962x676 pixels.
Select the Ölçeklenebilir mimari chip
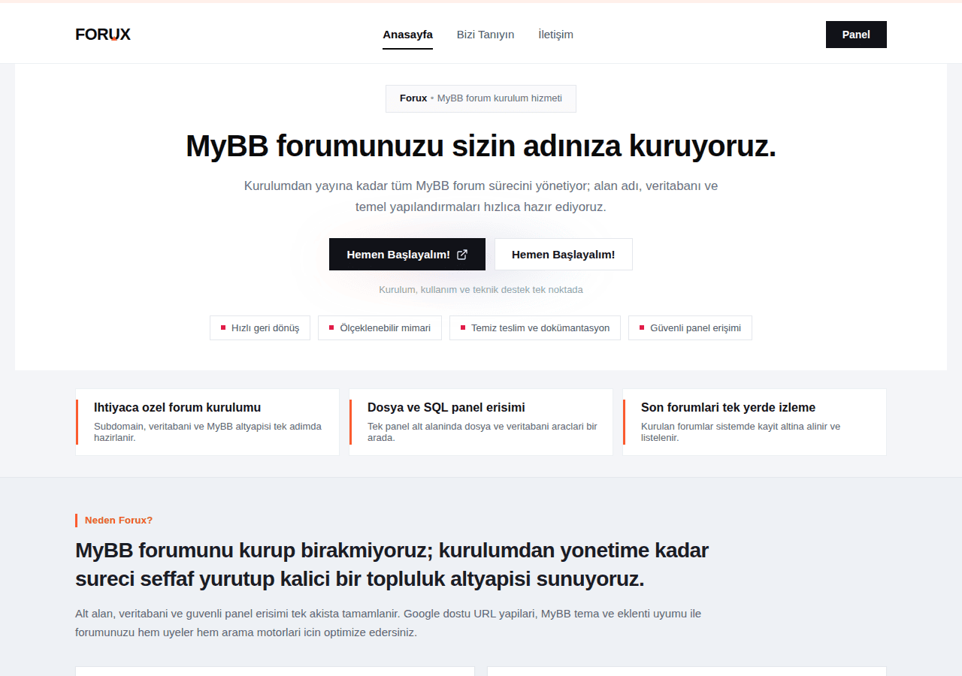380,328
